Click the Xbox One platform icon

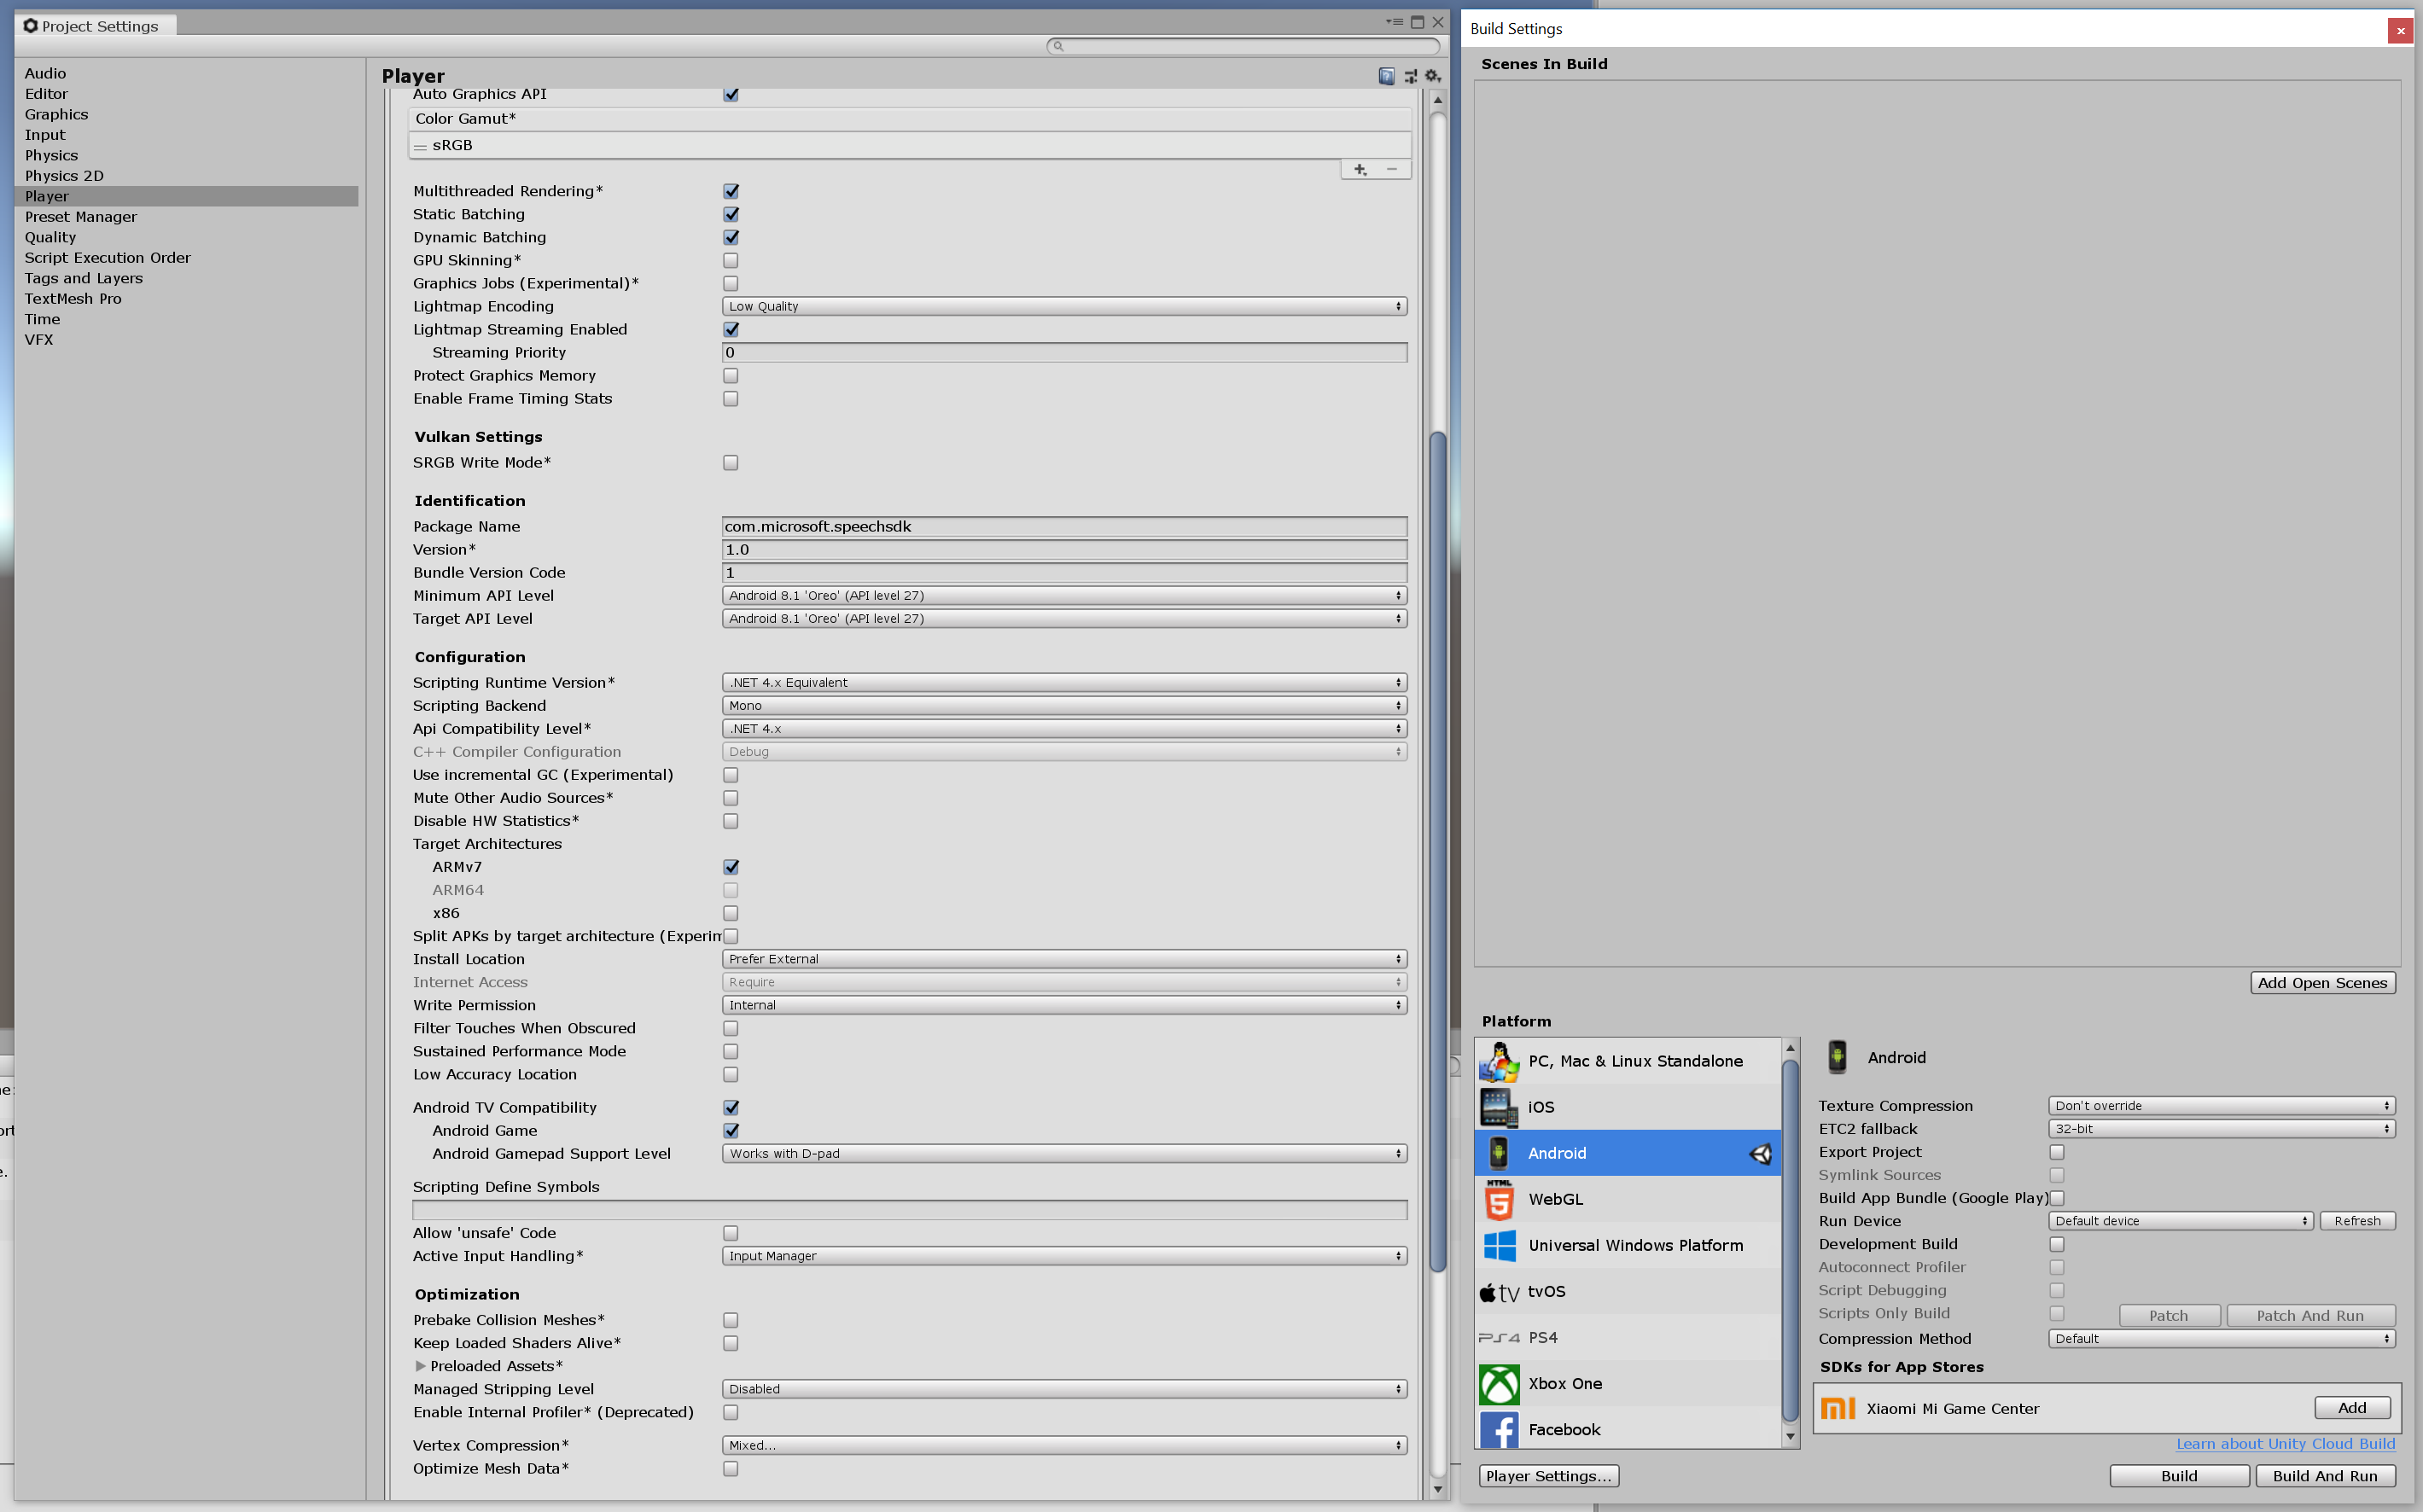[1499, 1384]
